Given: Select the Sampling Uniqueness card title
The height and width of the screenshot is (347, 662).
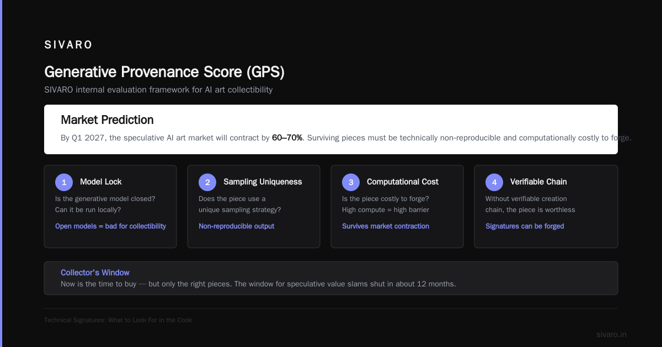Looking at the screenshot, I should pos(263,182).
